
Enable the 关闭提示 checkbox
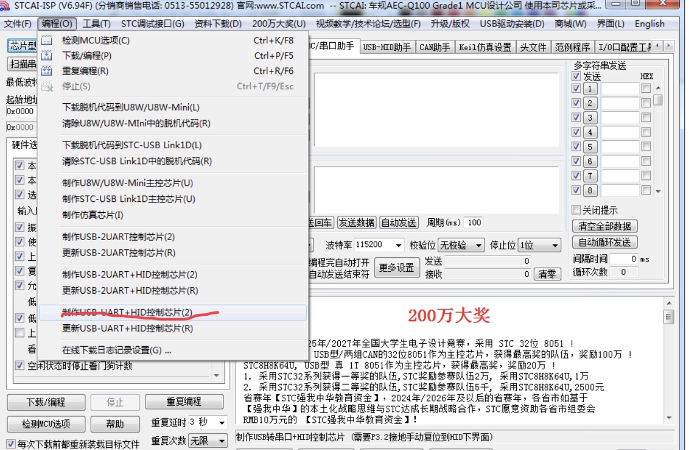point(576,210)
